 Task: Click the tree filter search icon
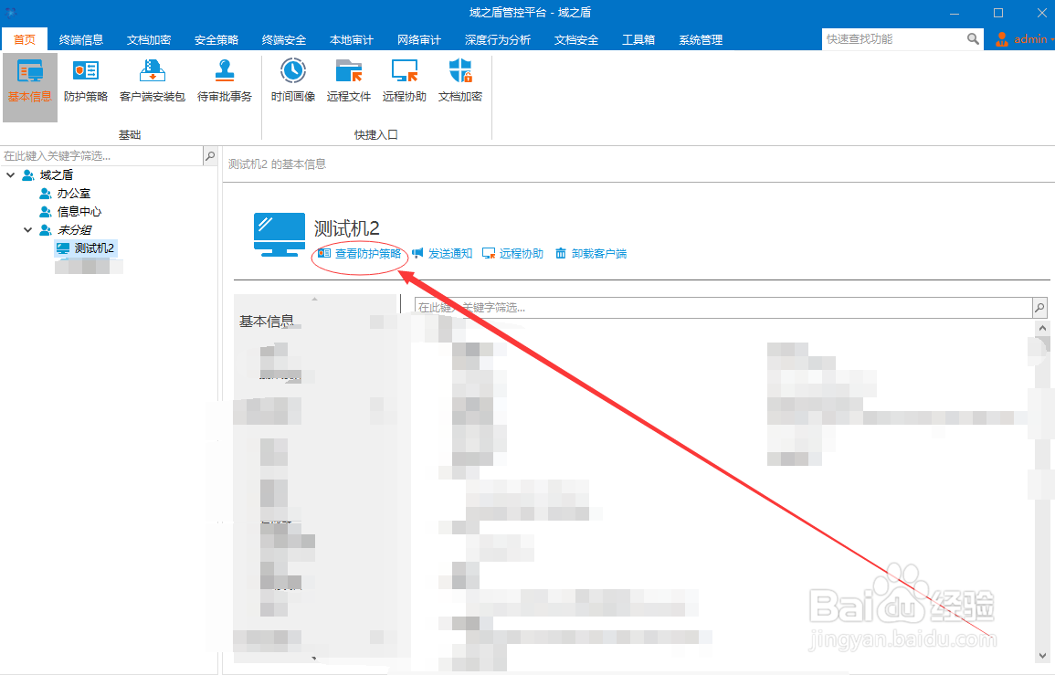211,156
